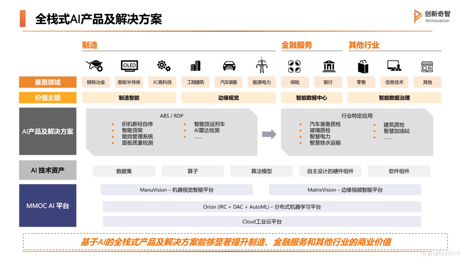The image size is (464, 260).
Task: Click the 其他 label under the storefront
Action: coord(427,82)
